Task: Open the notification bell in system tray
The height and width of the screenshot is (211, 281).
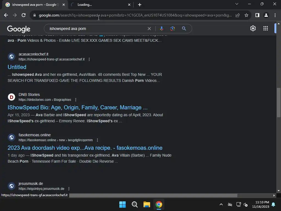Action: click(274, 204)
